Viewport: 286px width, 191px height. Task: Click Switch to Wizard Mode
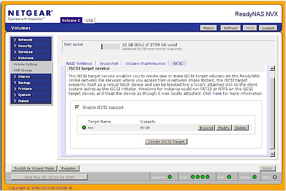tap(34, 168)
